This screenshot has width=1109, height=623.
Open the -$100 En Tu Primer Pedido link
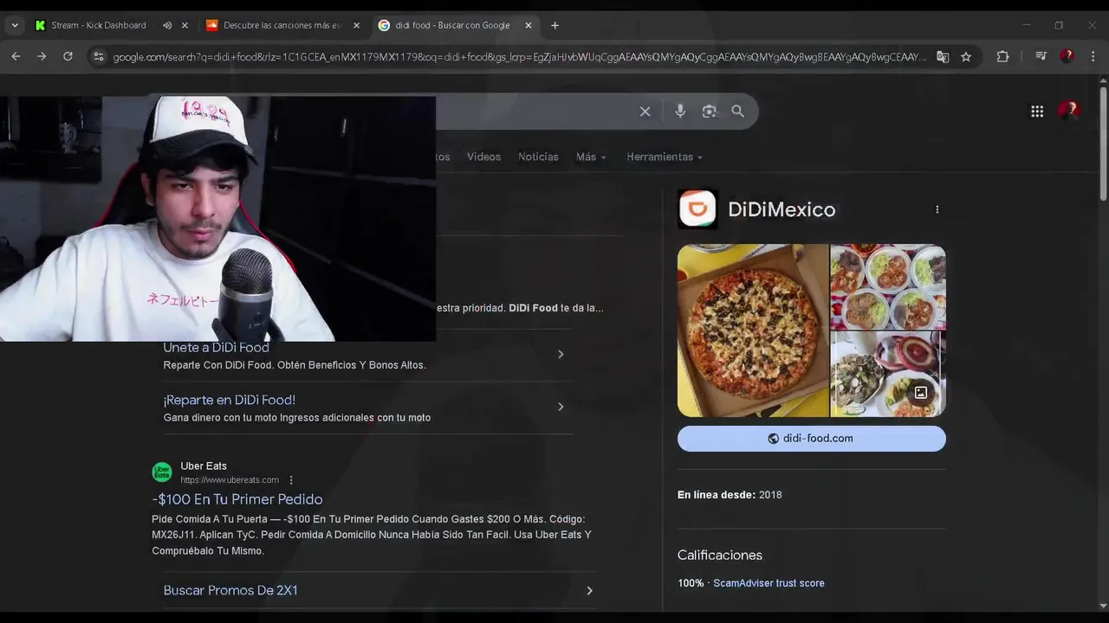[237, 499]
